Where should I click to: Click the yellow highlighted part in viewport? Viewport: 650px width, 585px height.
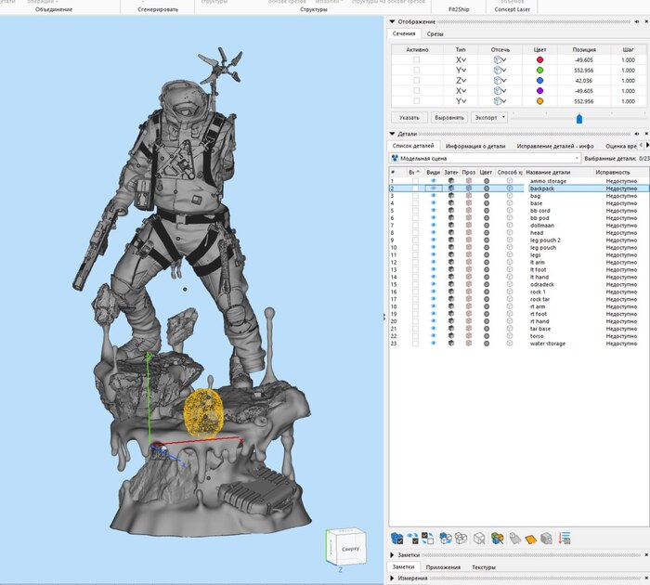tap(203, 413)
